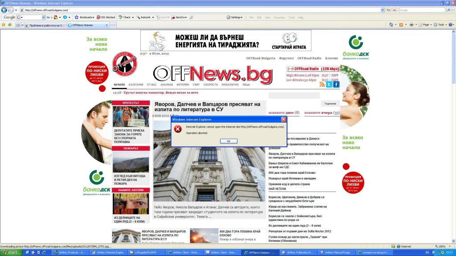Open the Send to dropdown
This screenshot has height=256, width=456.
(x=179, y=17)
